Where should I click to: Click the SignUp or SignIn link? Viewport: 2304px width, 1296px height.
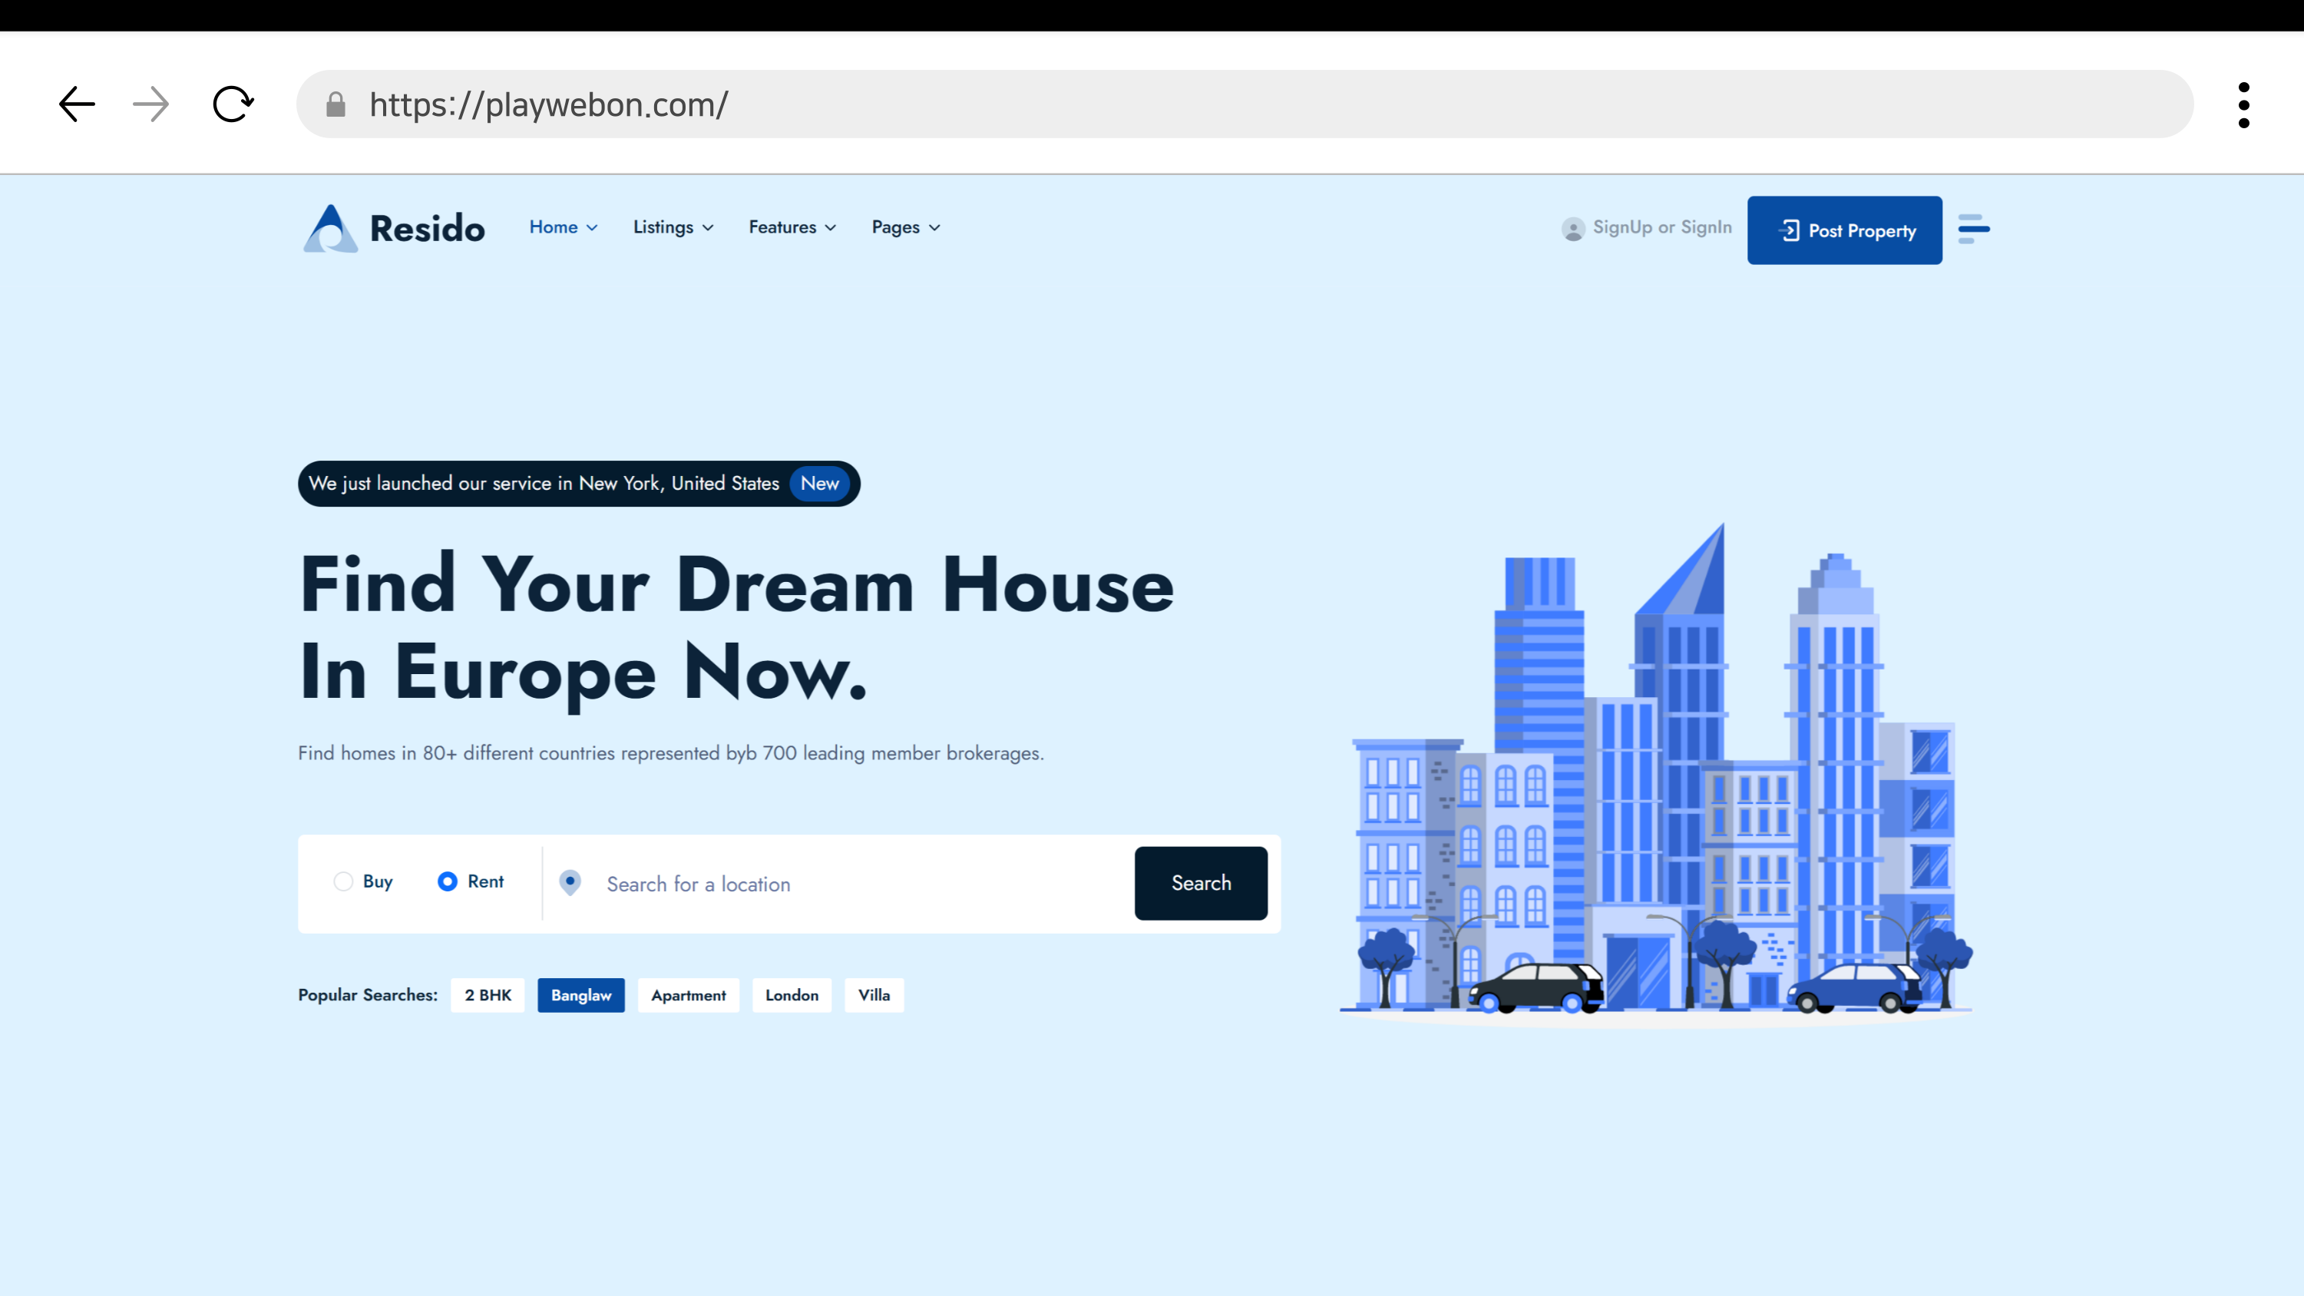[x=1662, y=227]
